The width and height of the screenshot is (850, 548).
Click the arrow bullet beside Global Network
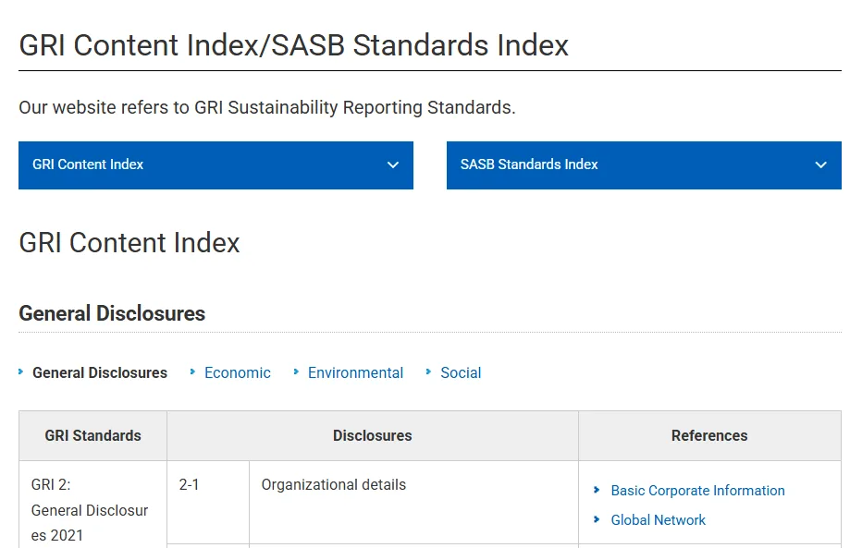click(597, 520)
